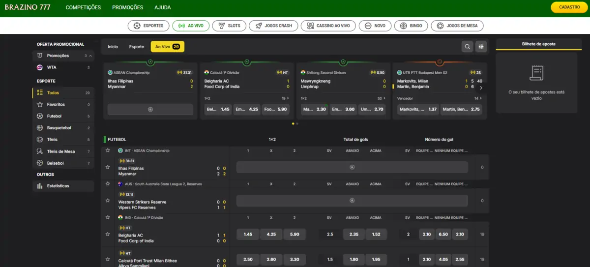The width and height of the screenshot is (590, 267).
Task: Bet 5.90 on Food Corp featured card
Action: point(275,109)
